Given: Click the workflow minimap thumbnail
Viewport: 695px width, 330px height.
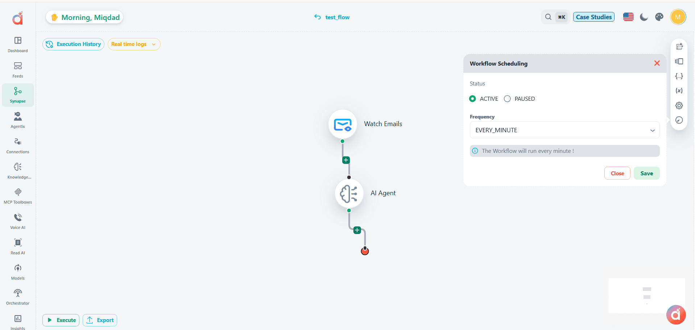Looking at the screenshot, I should coord(647,295).
